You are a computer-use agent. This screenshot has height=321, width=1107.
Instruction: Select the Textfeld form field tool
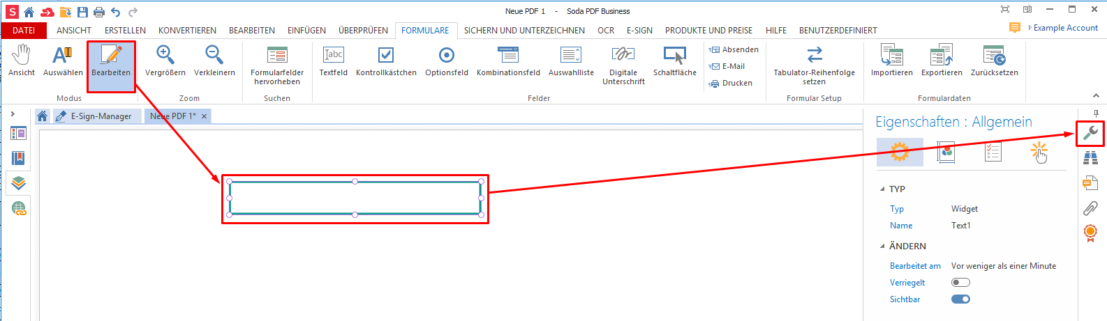(333, 61)
